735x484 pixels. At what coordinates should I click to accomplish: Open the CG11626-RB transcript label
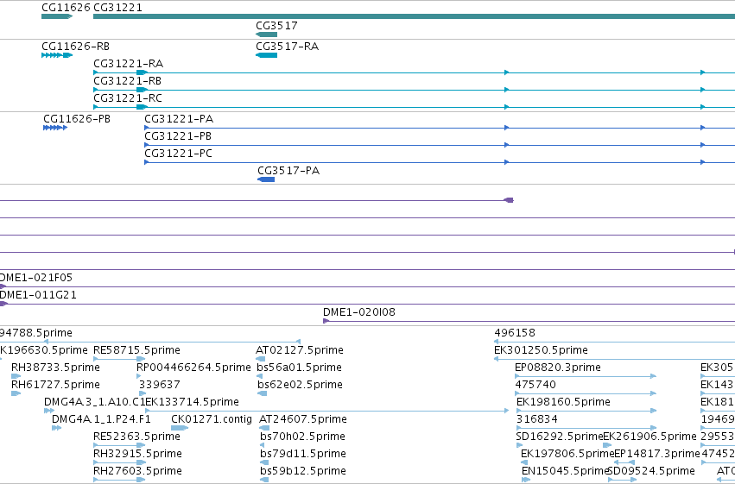pyautogui.click(x=75, y=46)
